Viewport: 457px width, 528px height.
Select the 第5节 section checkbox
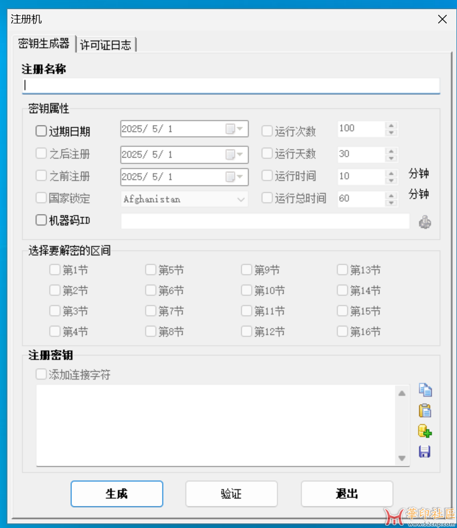click(151, 270)
